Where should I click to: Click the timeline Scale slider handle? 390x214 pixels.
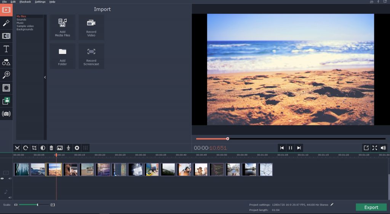(37, 205)
